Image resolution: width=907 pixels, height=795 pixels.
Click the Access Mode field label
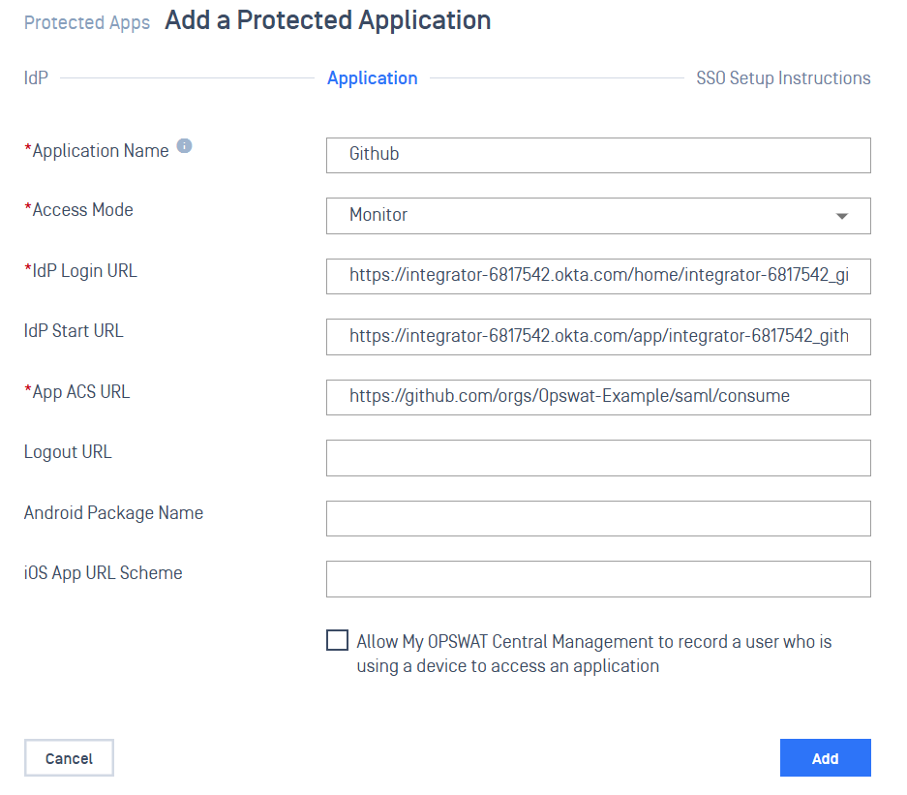(82, 210)
